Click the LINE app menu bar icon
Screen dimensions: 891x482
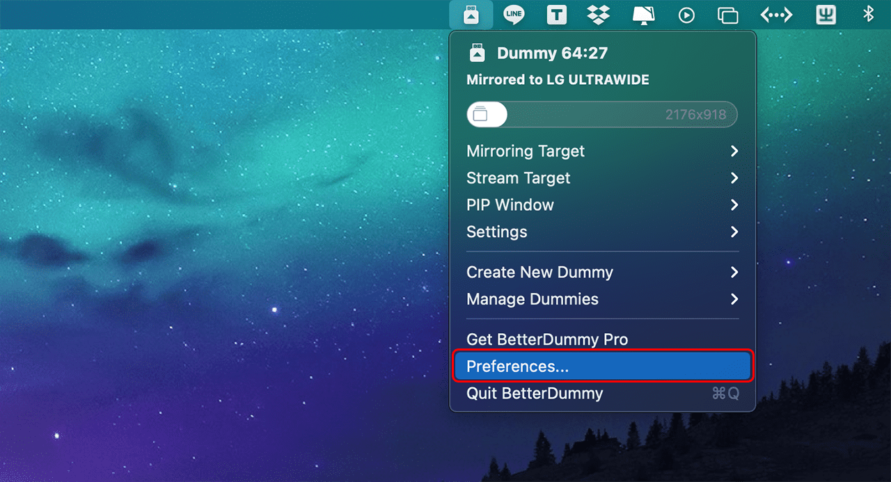click(x=514, y=14)
